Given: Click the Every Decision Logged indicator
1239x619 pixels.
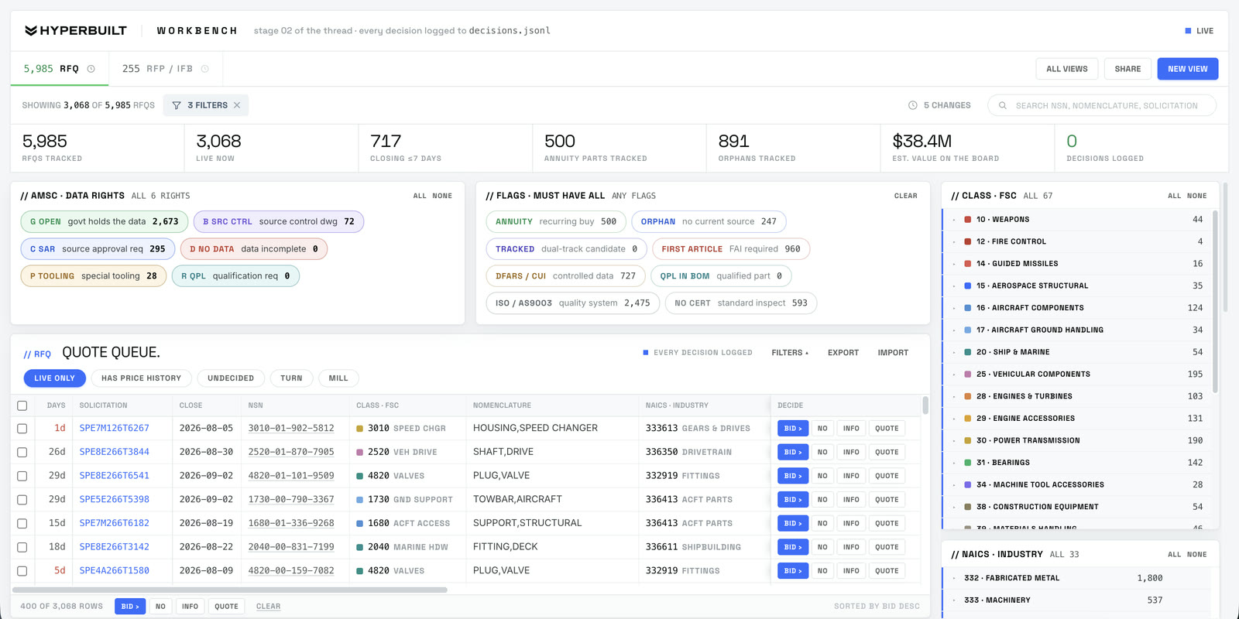Looking at the screenshot, I should coord(698,353).
